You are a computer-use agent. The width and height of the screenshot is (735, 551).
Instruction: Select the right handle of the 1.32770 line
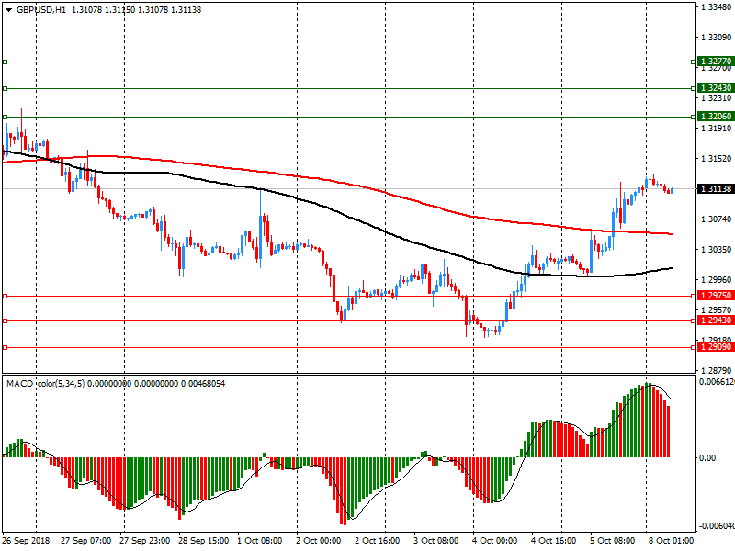pyautogui.click(x=694, y=62)
